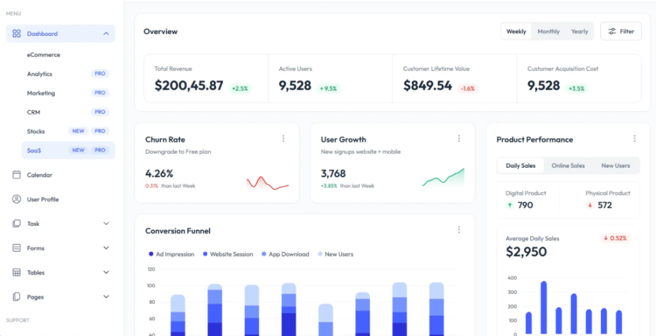Switch to the New Users tab

click(615, 165)
